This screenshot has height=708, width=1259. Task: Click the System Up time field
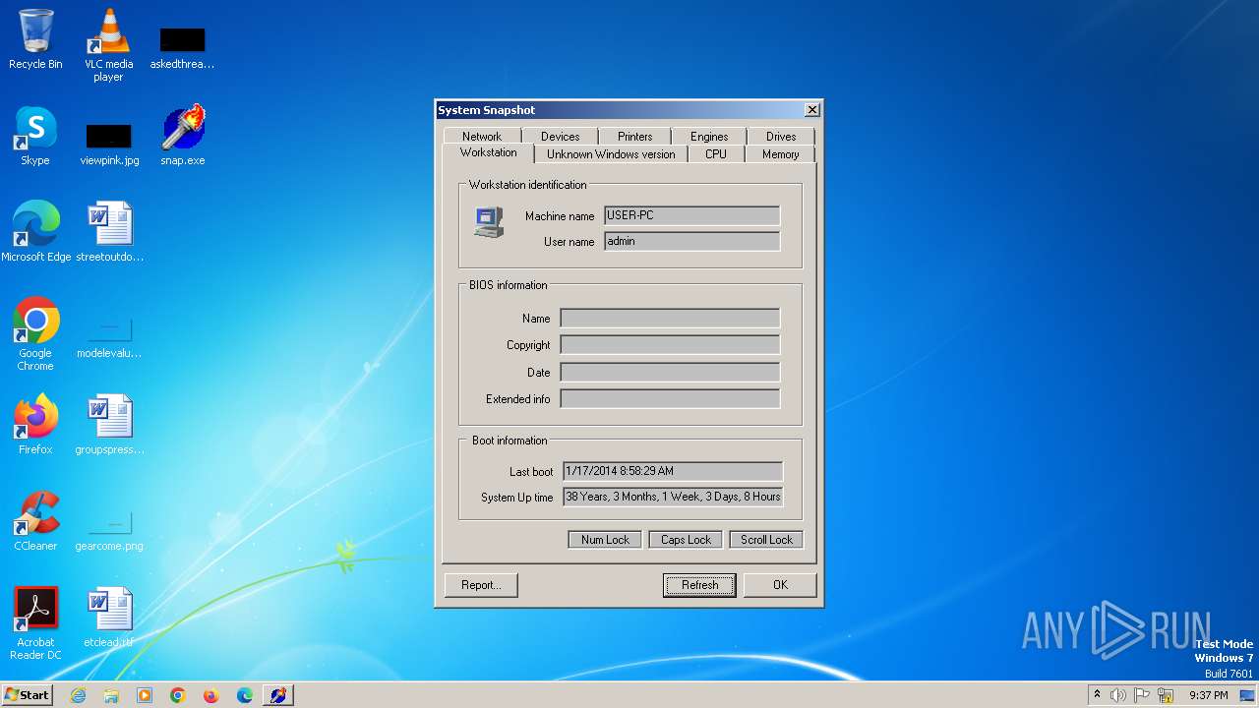click(673, 498)
